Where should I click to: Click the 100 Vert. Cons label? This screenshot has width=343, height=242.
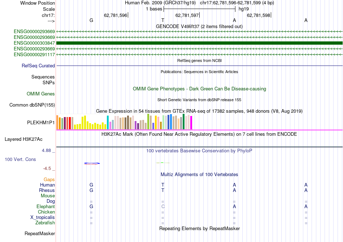pos(20,159)
